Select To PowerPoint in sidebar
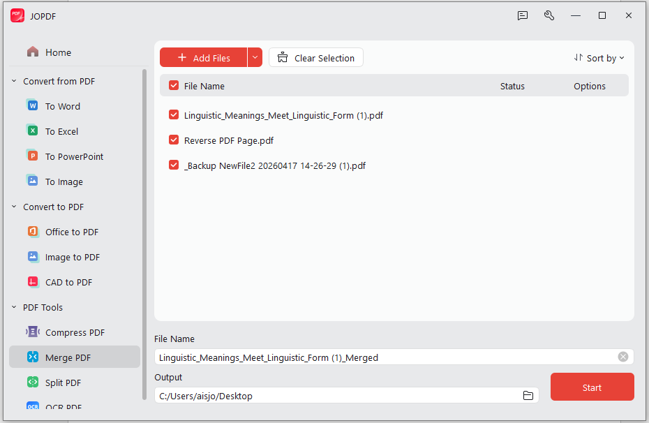 [75, 156]
